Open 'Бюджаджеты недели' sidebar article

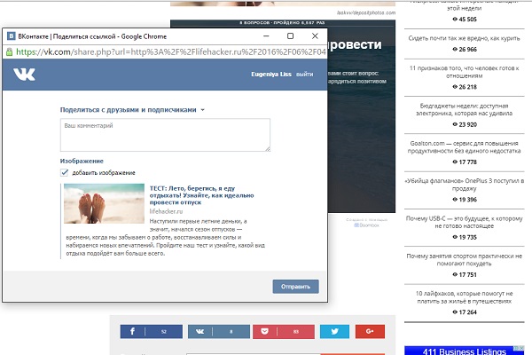(464, 109)
